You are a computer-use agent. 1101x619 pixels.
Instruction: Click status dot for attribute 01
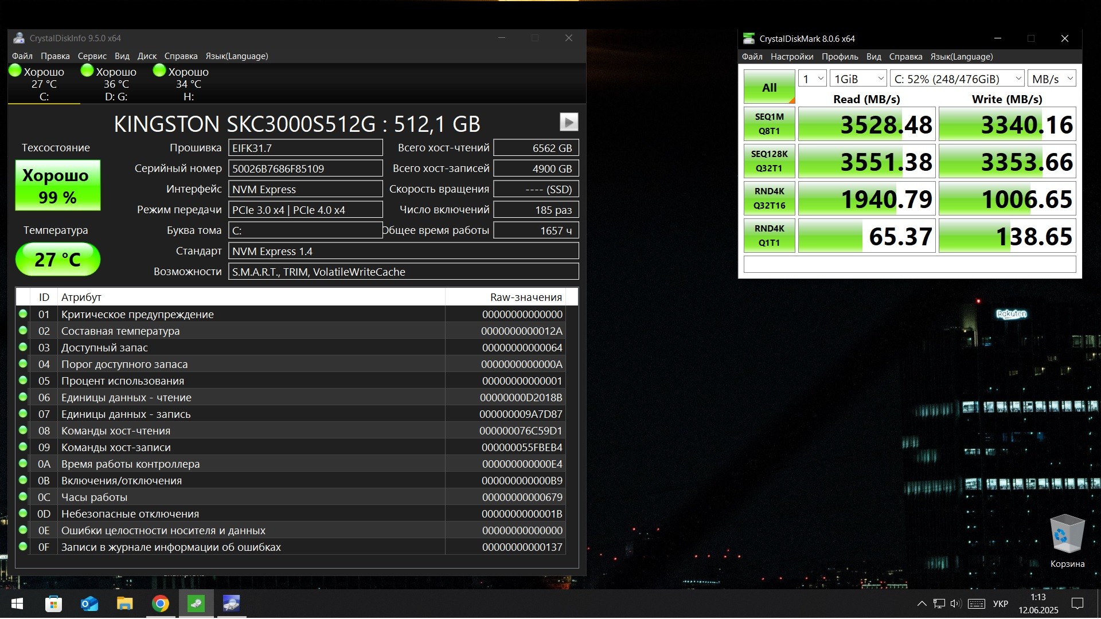coord(23,314)
